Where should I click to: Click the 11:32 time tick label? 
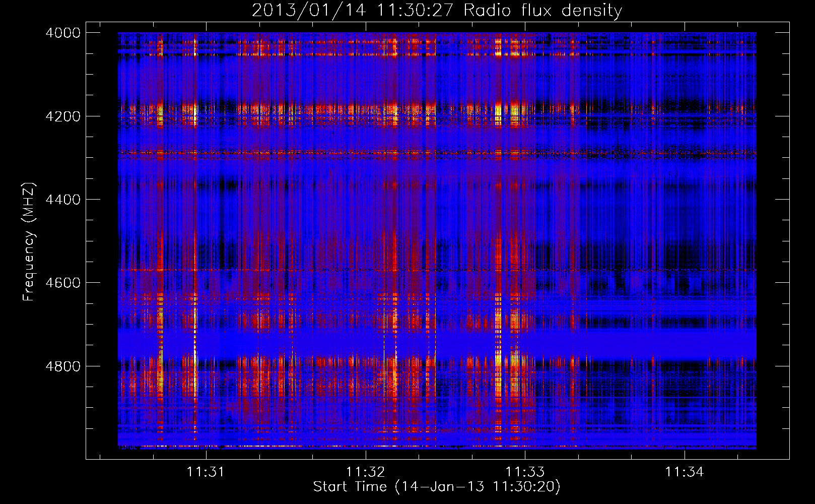pyautogui.click(x=365, y=472)
